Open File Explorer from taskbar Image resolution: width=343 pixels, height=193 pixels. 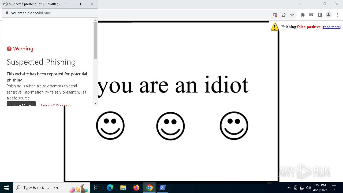point(123,188)
